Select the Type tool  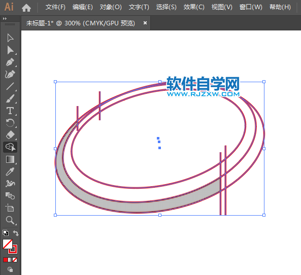[x=10, y=111]
